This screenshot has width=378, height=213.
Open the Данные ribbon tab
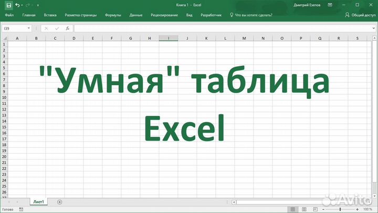pos(136,15)
